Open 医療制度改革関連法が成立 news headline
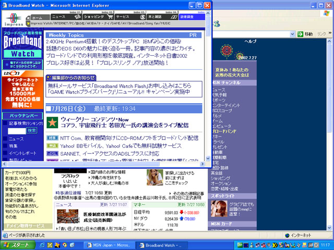334x250 pixels. [104, 217]
